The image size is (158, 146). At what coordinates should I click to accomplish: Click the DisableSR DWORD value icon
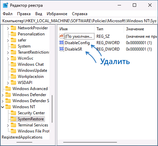point(62,49)
